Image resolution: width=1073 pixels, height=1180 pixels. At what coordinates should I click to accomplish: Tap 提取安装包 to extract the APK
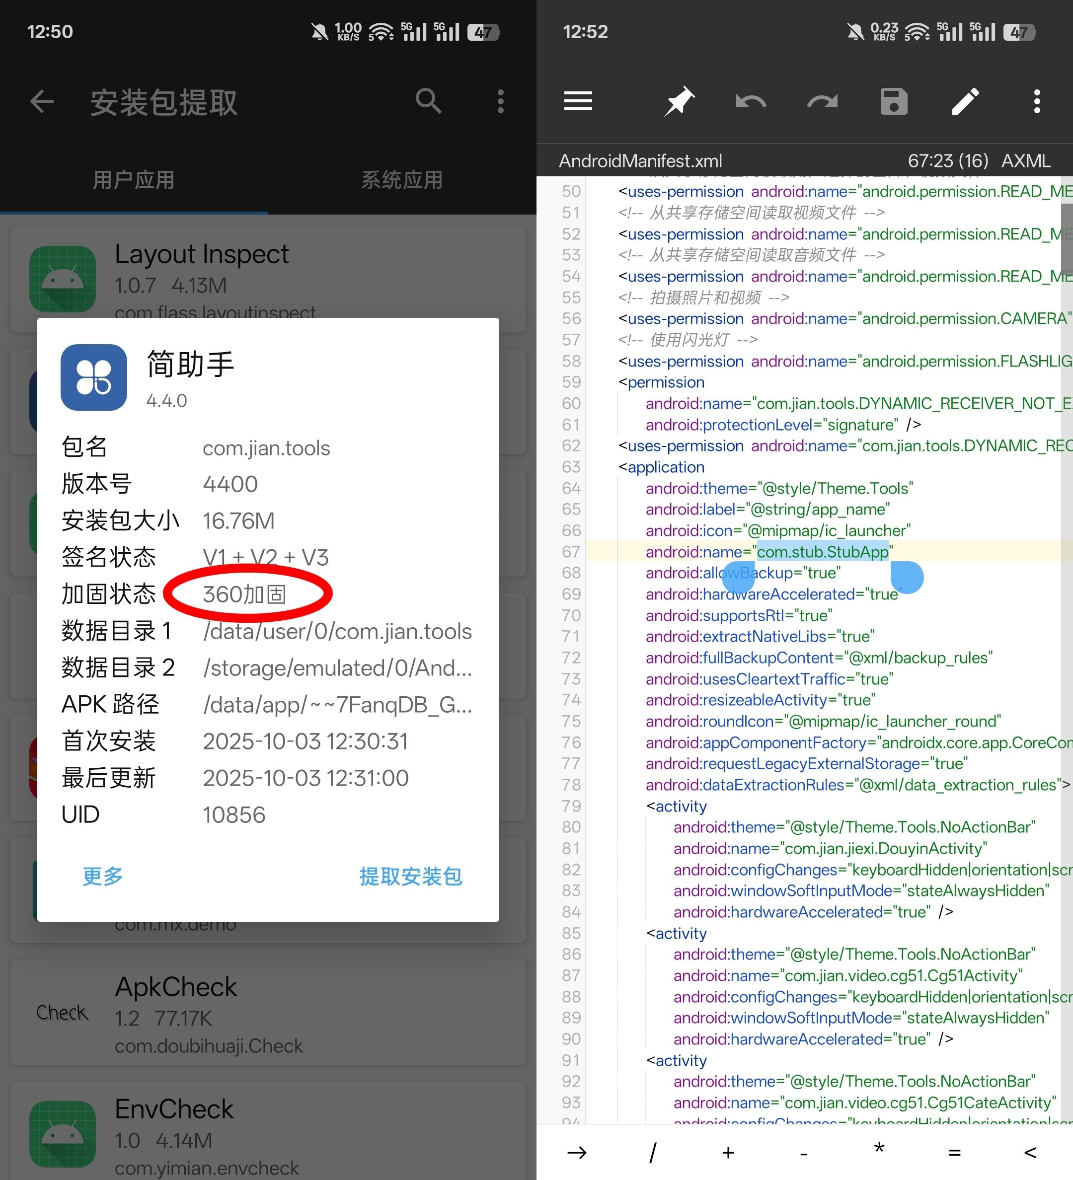click(x=410, y=876)
